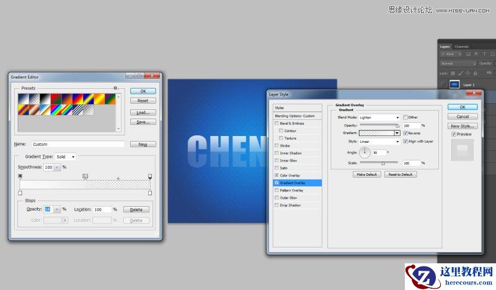This screenshot has height=290, width=496.
Task: Enable Texture checkbox
Action: pos(281,138)
